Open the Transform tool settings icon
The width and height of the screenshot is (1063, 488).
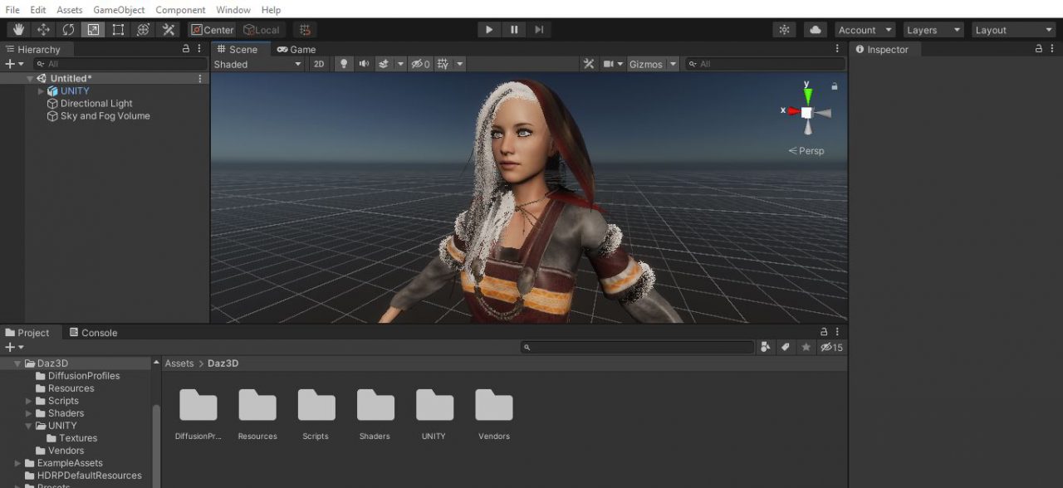coord(168,29)
